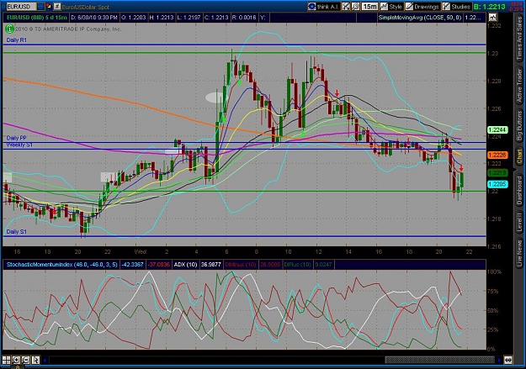Viewport: 526px width, 369px height.
Task: Click the zoom in icon at bottom left
Action: tap(16, 360)
